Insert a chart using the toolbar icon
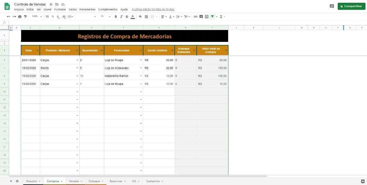The width and height of the screenshot is (367, 185). click(206, 17)
